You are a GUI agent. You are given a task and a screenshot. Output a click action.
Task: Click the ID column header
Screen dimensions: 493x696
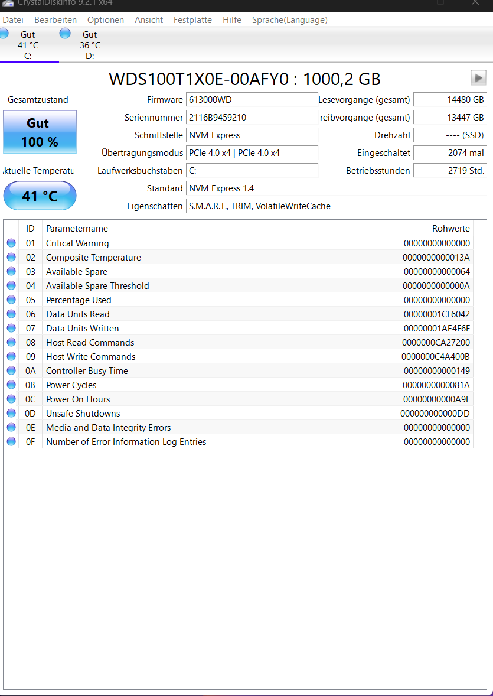click(x=30, y=229)
